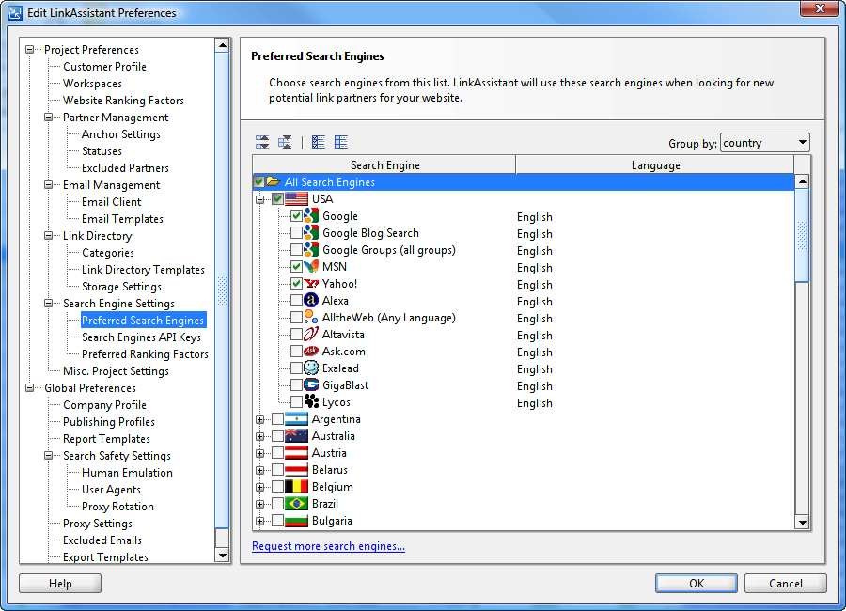
Task: Collapse the Search Engine Settings node
Action: coord(49,304)
